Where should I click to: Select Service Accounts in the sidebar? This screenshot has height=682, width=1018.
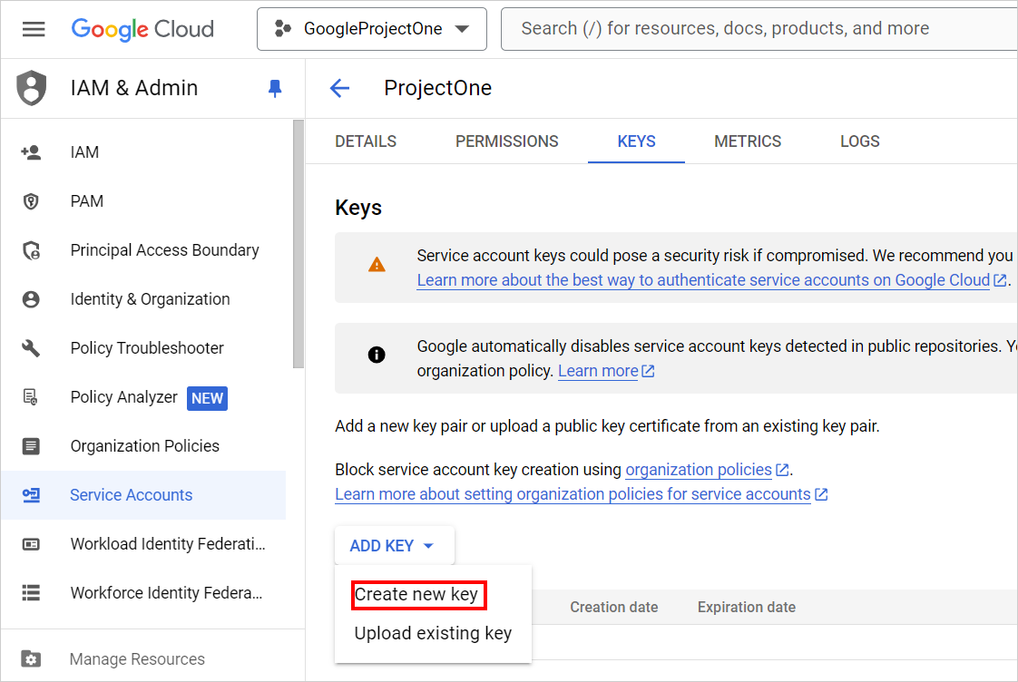[x=143, y=495]
